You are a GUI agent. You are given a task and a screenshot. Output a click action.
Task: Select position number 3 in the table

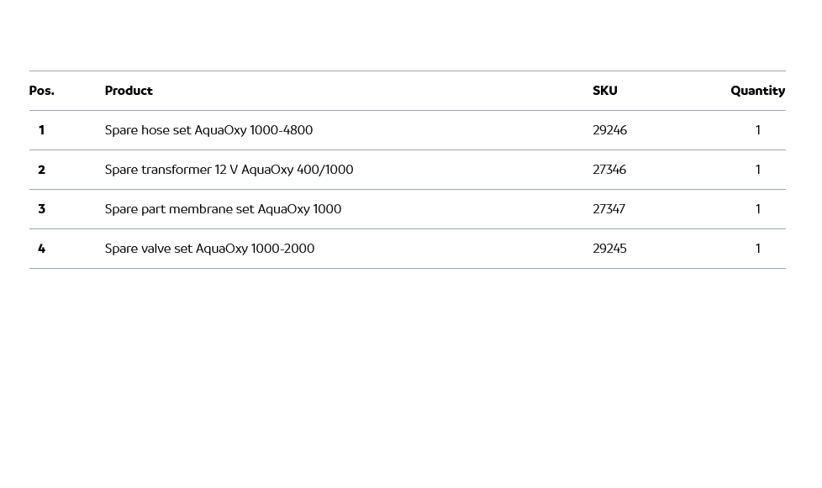point(41,209)
